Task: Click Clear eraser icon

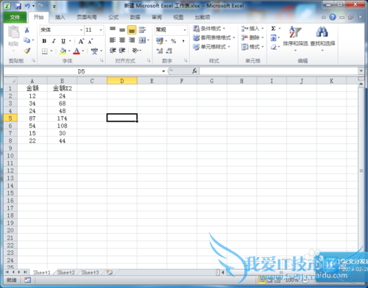Action: coord(274,47)
